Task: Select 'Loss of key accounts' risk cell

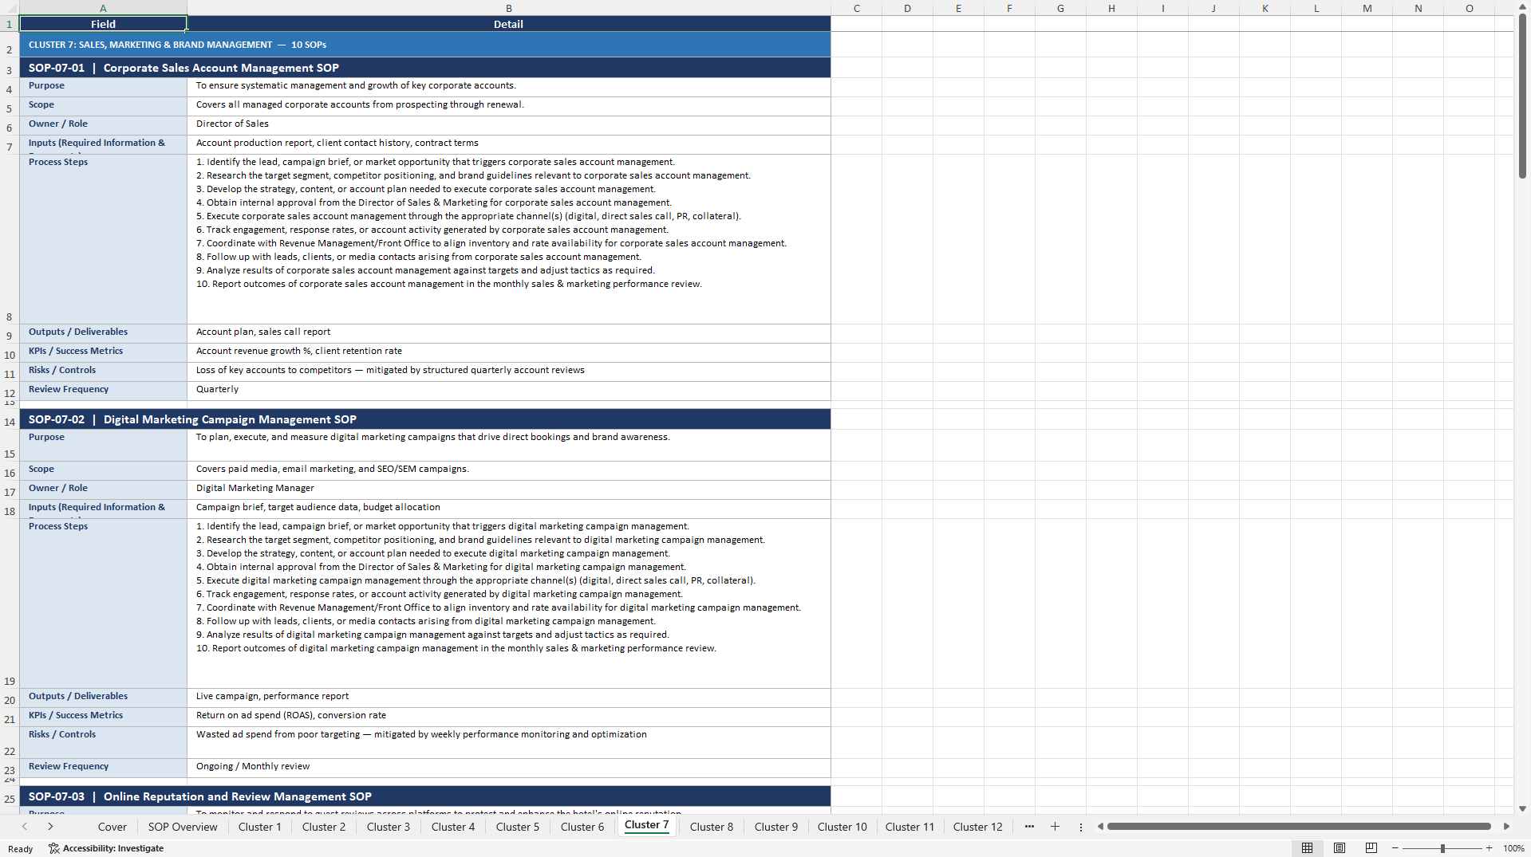Action: (508, 371)
